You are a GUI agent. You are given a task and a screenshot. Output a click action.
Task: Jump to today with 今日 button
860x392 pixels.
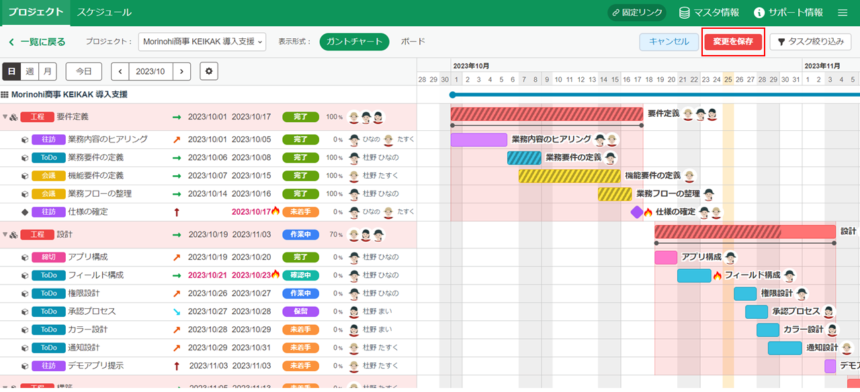(84, 71)
